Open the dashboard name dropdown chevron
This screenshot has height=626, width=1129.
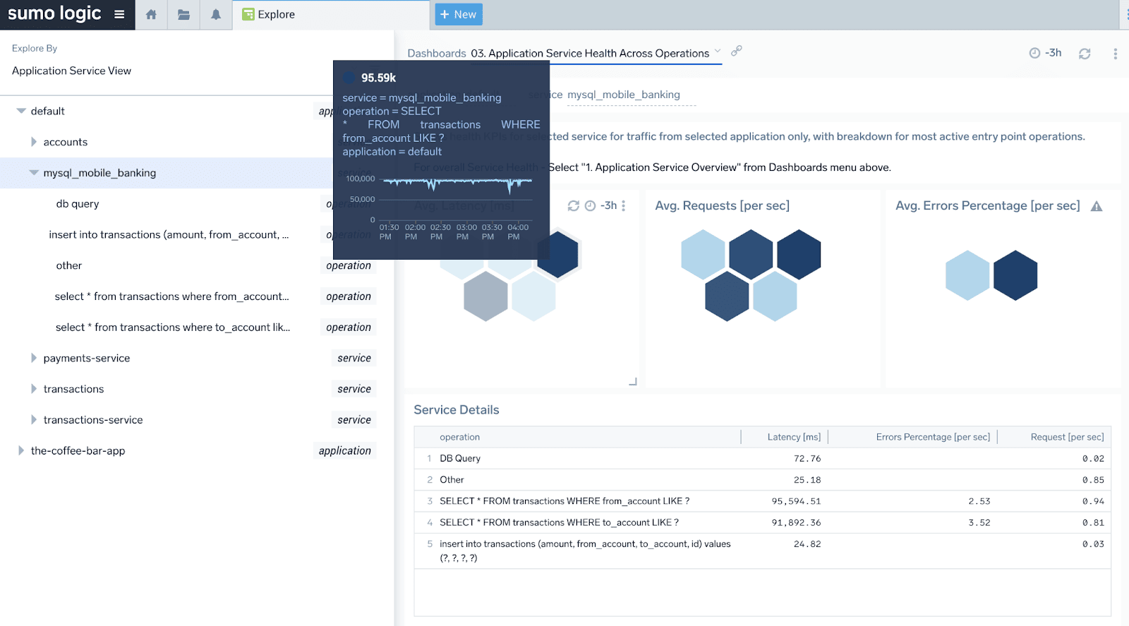click(x=718, y=51)
